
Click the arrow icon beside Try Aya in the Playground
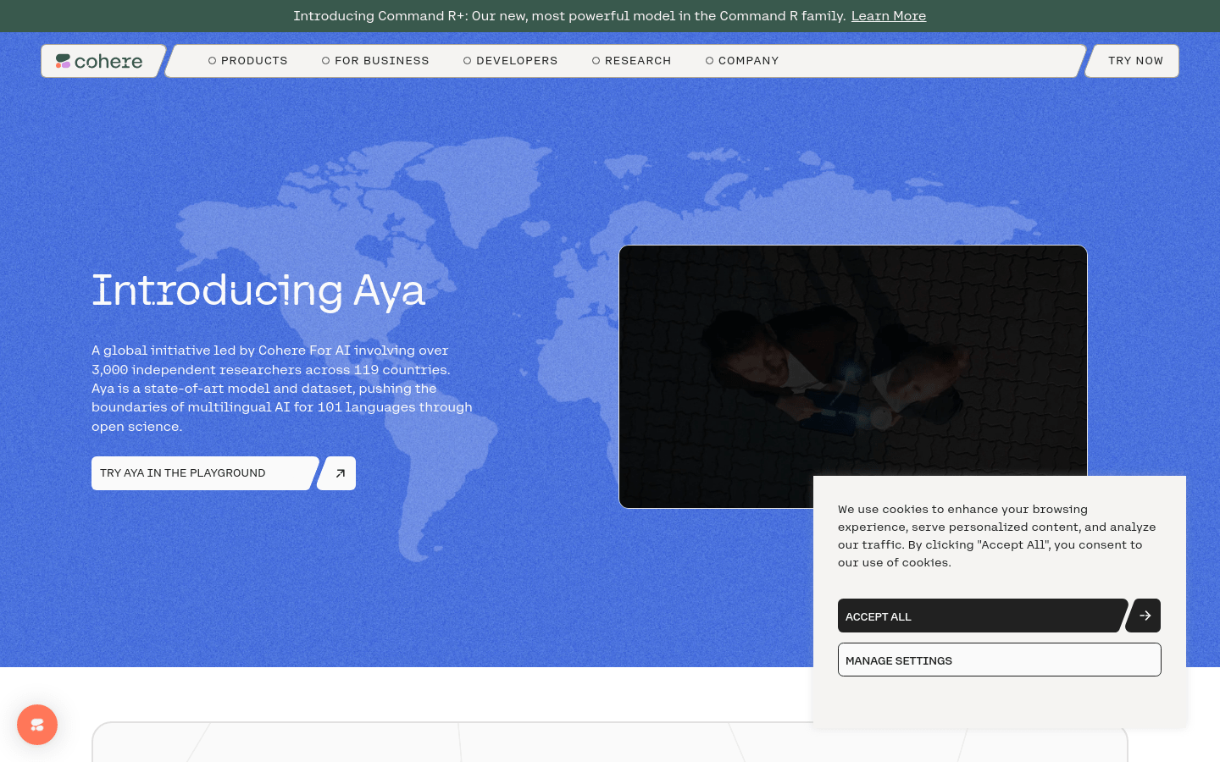[337, 473]
